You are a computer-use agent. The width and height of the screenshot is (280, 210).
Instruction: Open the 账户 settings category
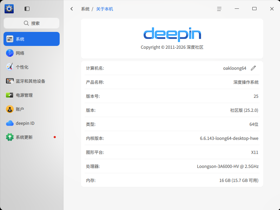(x=32, y=109)
